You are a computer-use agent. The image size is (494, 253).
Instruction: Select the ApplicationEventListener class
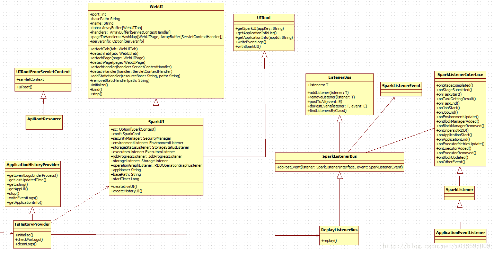tap(460, 236)
